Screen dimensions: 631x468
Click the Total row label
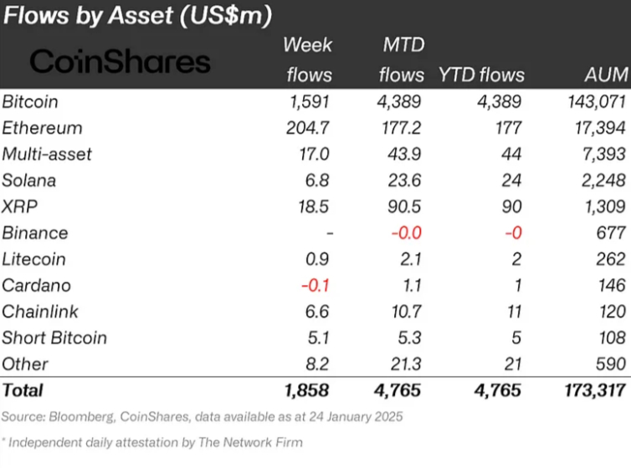click(23, 390)
